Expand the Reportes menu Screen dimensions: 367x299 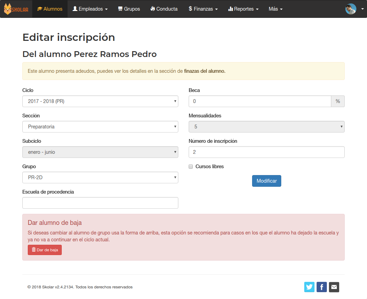[243, 9]
